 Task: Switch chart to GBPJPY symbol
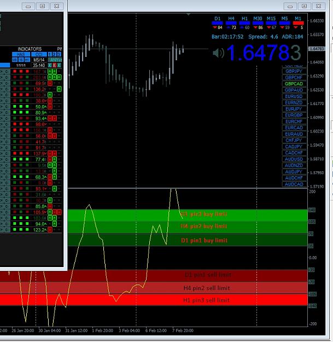294,71
